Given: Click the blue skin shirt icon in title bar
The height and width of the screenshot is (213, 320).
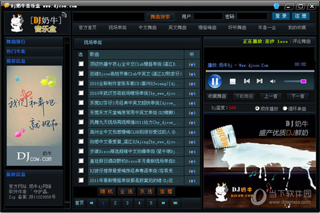Looking at the screenshot, I should tap(276, 6).
